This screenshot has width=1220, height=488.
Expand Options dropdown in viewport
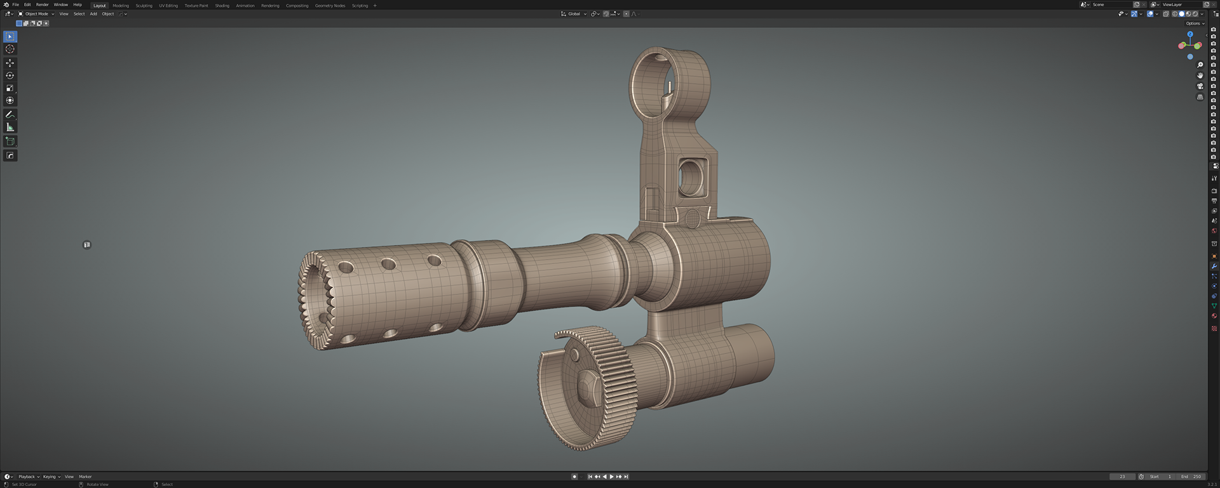[x=1195, y=23]
